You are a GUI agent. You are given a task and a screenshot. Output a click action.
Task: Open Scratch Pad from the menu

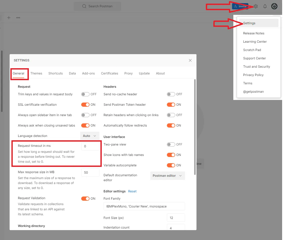click(x=252, y=50)
